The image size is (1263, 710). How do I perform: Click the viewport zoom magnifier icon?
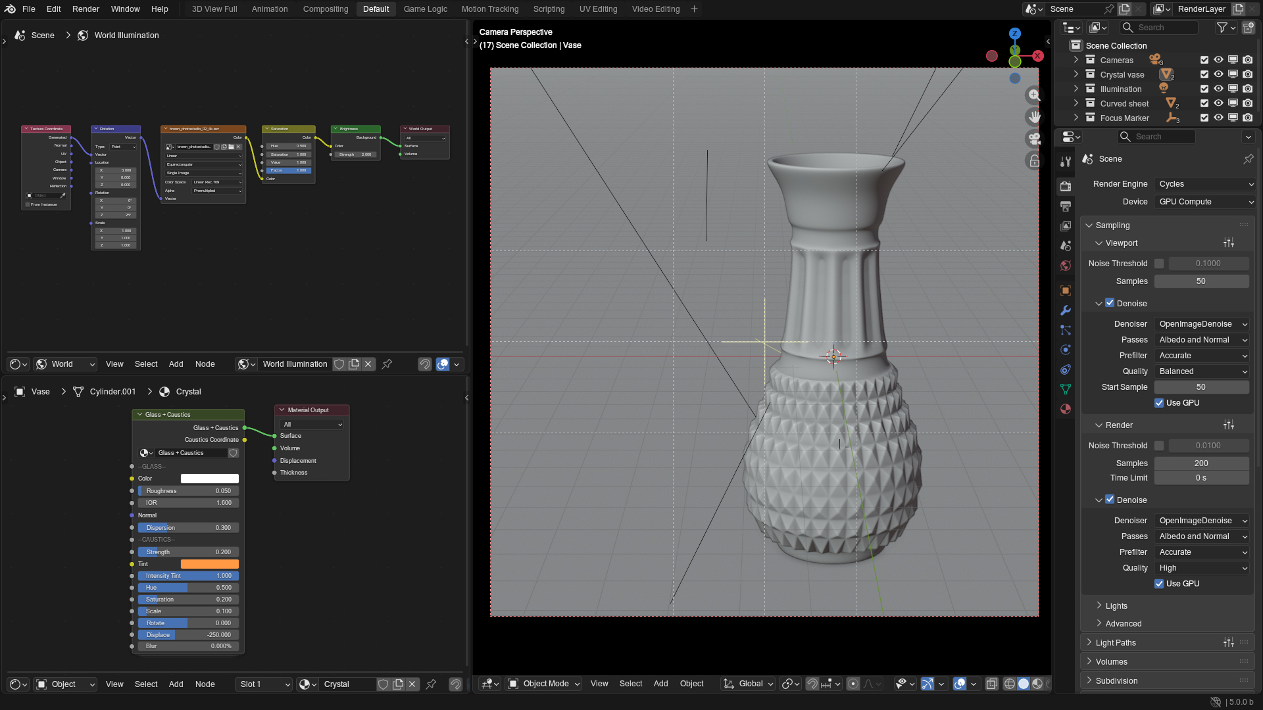pyautogui.click(x=1034, y=95)
